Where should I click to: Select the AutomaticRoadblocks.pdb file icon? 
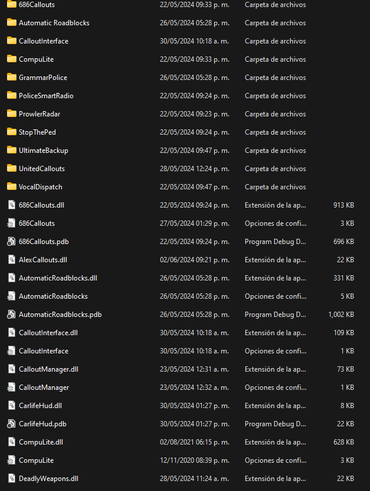click(11, 314)
